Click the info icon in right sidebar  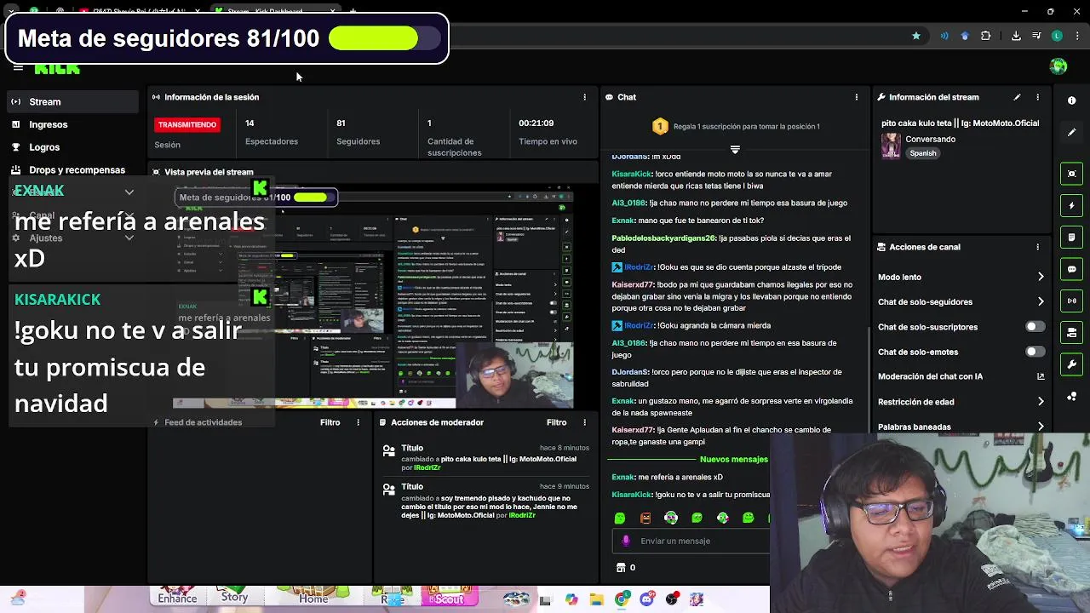[1071, 100]
